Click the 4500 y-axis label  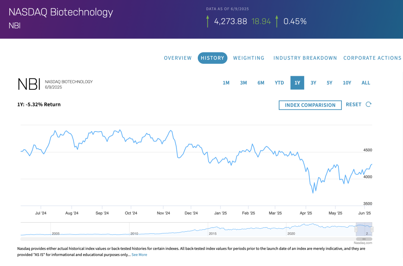point(368,150)
